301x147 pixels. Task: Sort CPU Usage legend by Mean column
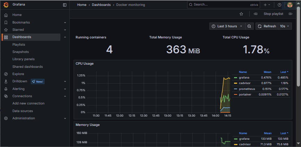coord(267,72)
